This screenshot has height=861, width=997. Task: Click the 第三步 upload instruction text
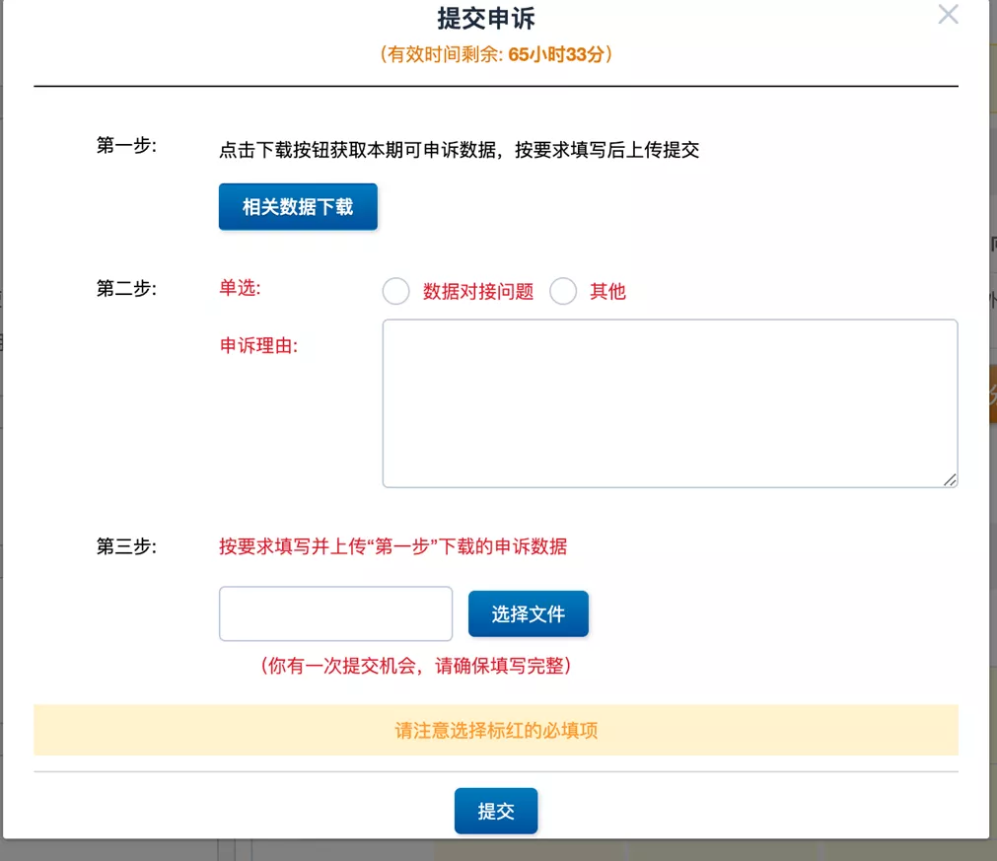coord(394,545)
